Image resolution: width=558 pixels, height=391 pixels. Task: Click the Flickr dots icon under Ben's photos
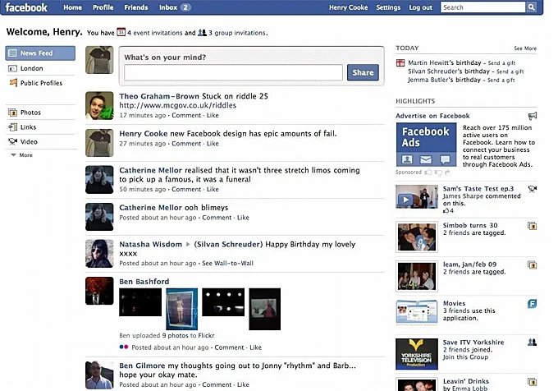(123, 347)
